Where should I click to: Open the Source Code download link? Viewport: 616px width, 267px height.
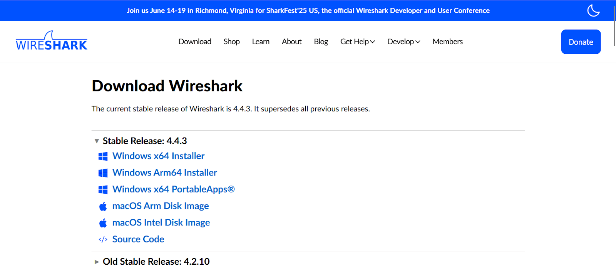coord(138,239)
